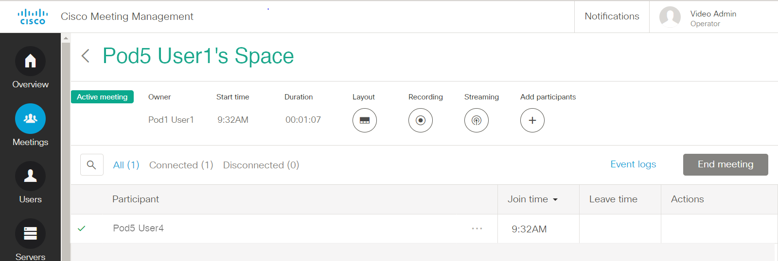Open the Video Admin avatar menu
Viewport: 778px width, 261px height.
click(670, 17)
